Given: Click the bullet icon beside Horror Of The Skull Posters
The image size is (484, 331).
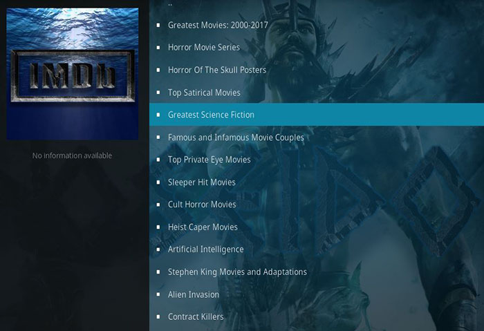Looking at the screenshot, I should point(158,70).
